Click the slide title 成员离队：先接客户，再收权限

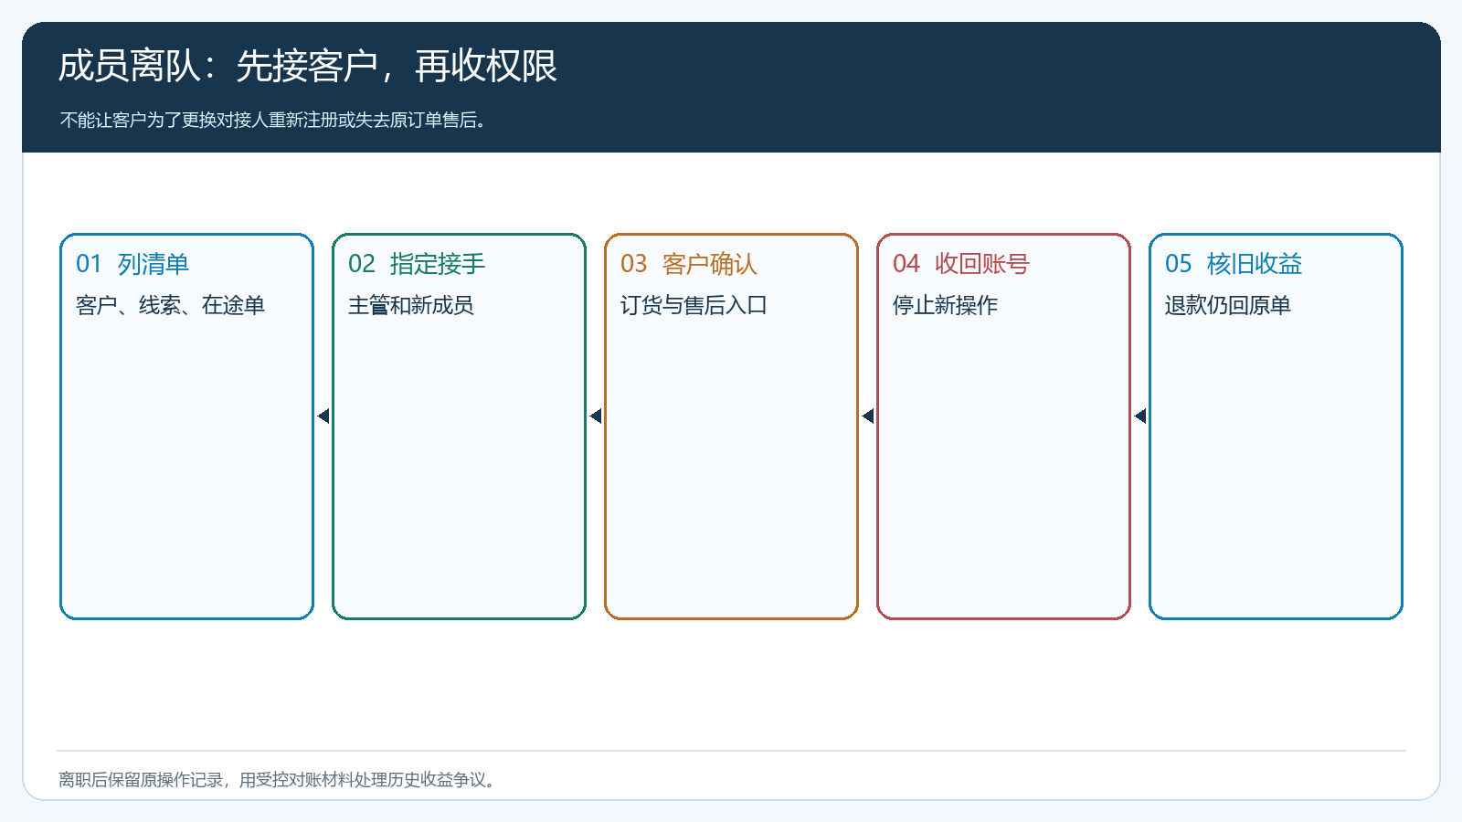point(308,66)
